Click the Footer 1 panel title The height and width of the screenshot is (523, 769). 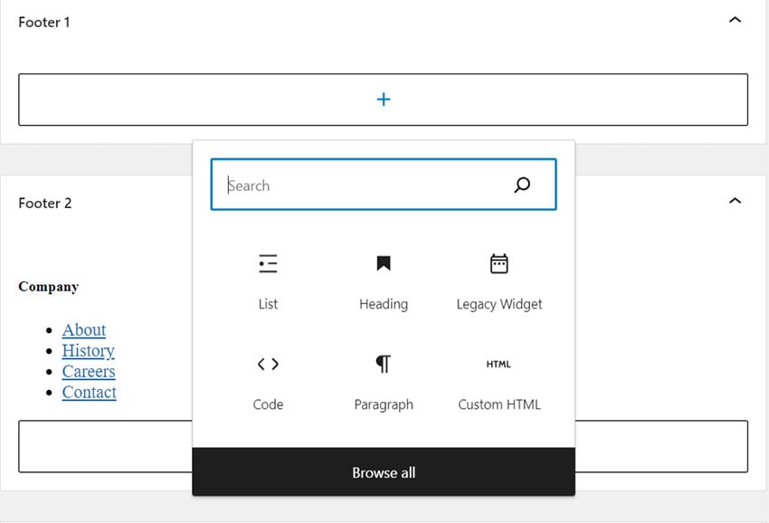[x=44, y=22]
